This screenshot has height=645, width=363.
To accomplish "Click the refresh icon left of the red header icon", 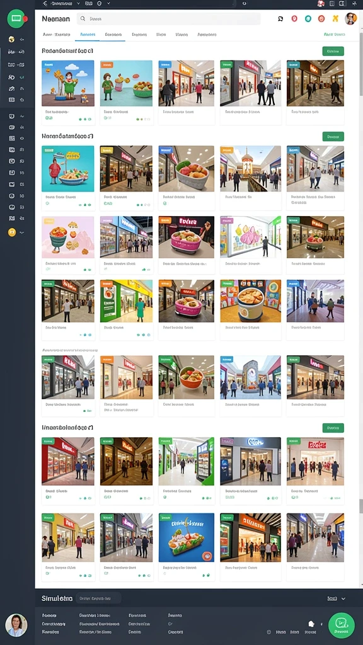I will (x=280, y=18).
